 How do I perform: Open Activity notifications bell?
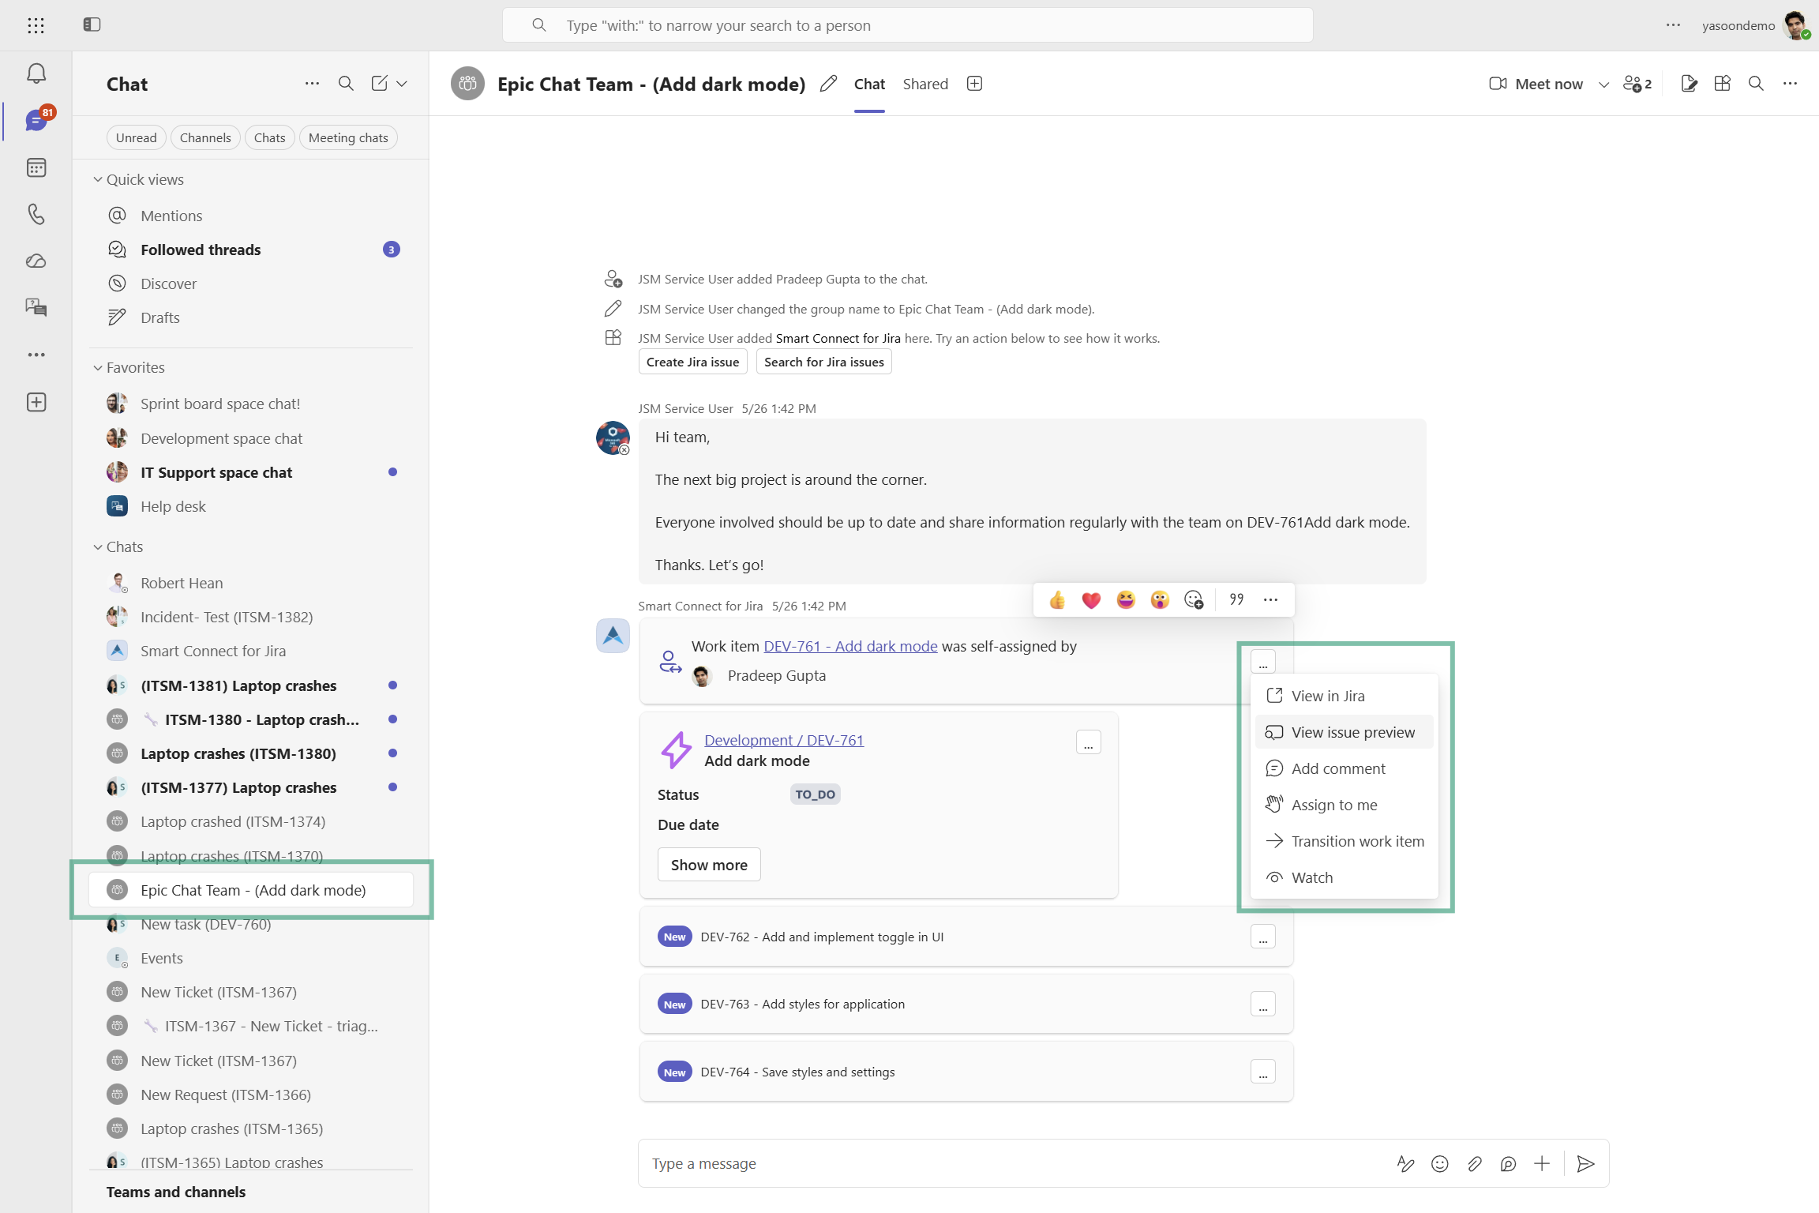point(36,74)
